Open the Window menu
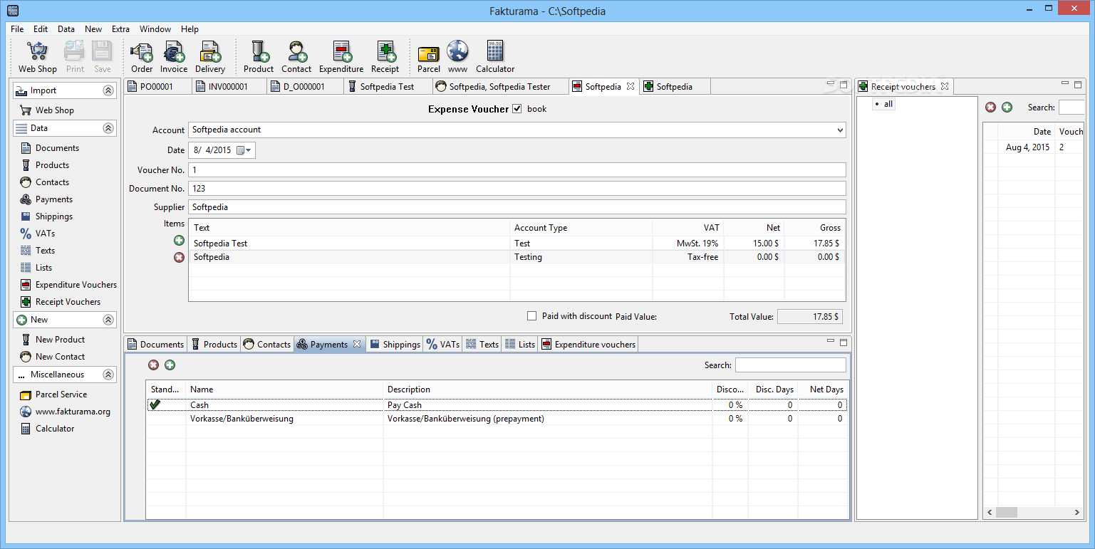1095x549 pixels. coord(155,29)
